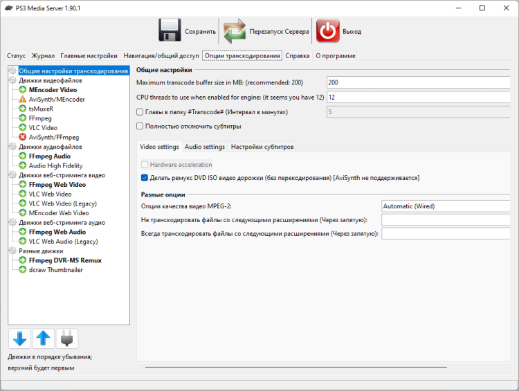Click the green icon beside VLC Web Audio (Legacy)
The height and width of the screenshot is (391, 519).
point(23,242)
